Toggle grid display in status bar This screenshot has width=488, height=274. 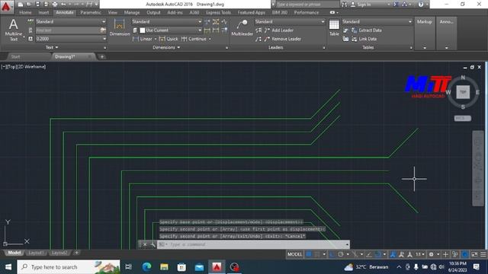(309, 254)
